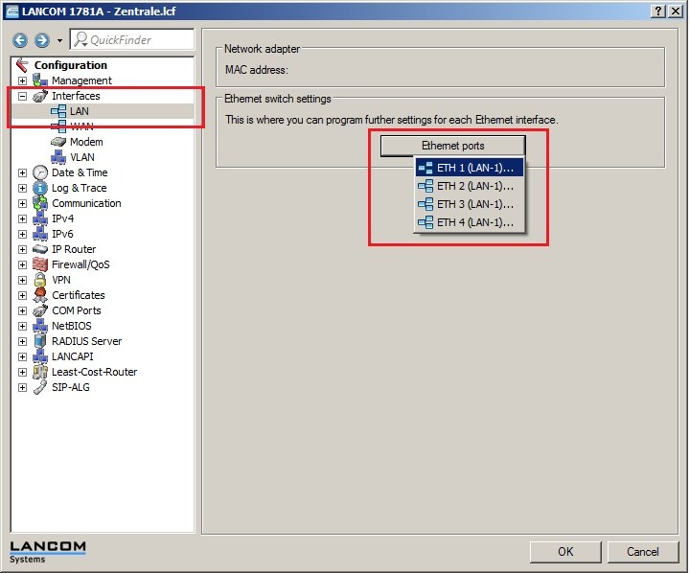Select ETH 1 (LAN-1) from the menu

click(x=470, y=168)
